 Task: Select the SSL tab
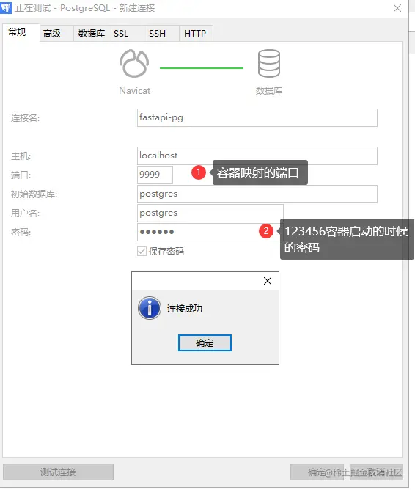click(121, 34)
